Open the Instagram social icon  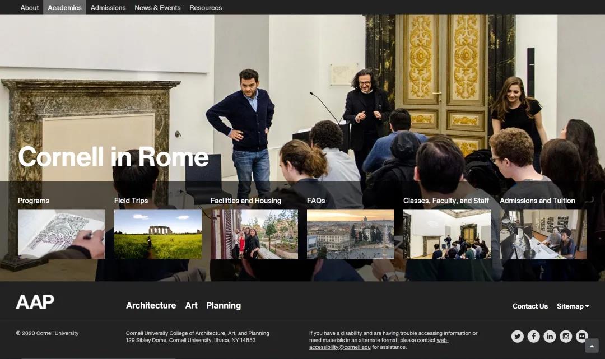click(566, 336)
